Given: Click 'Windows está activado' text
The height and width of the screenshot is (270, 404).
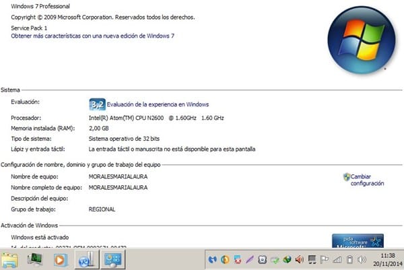Looking at the screenshot, I should [x=40, y=237].
